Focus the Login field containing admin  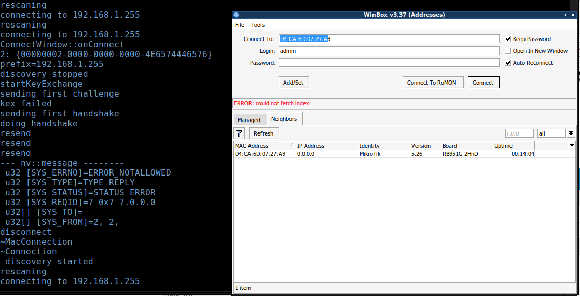(389, 51)
